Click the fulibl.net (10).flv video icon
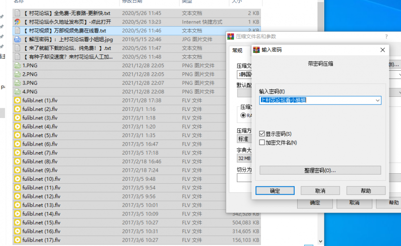 click(x=18, y=179)
